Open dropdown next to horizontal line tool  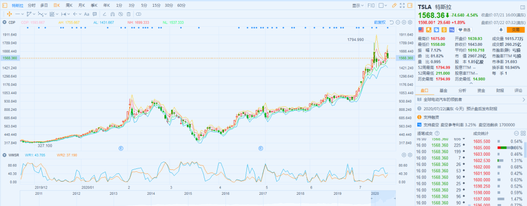22,14
